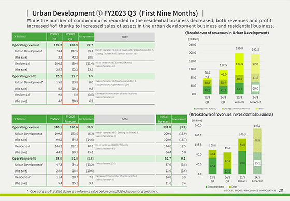Image resolution: width=290 pixels, height=201 pixels.
Task: Click the Urban Development* profit value 23.8
Action: [x=75, y=82]
